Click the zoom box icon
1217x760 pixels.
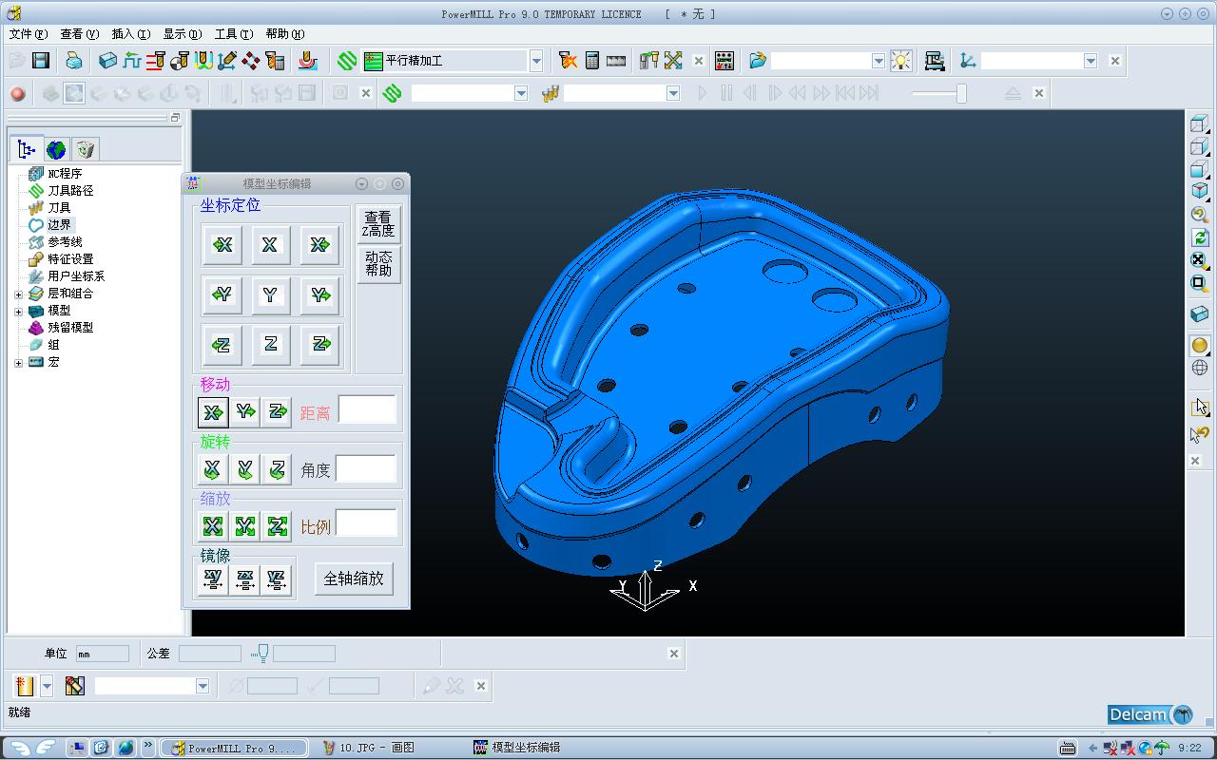coord(1200,283)
